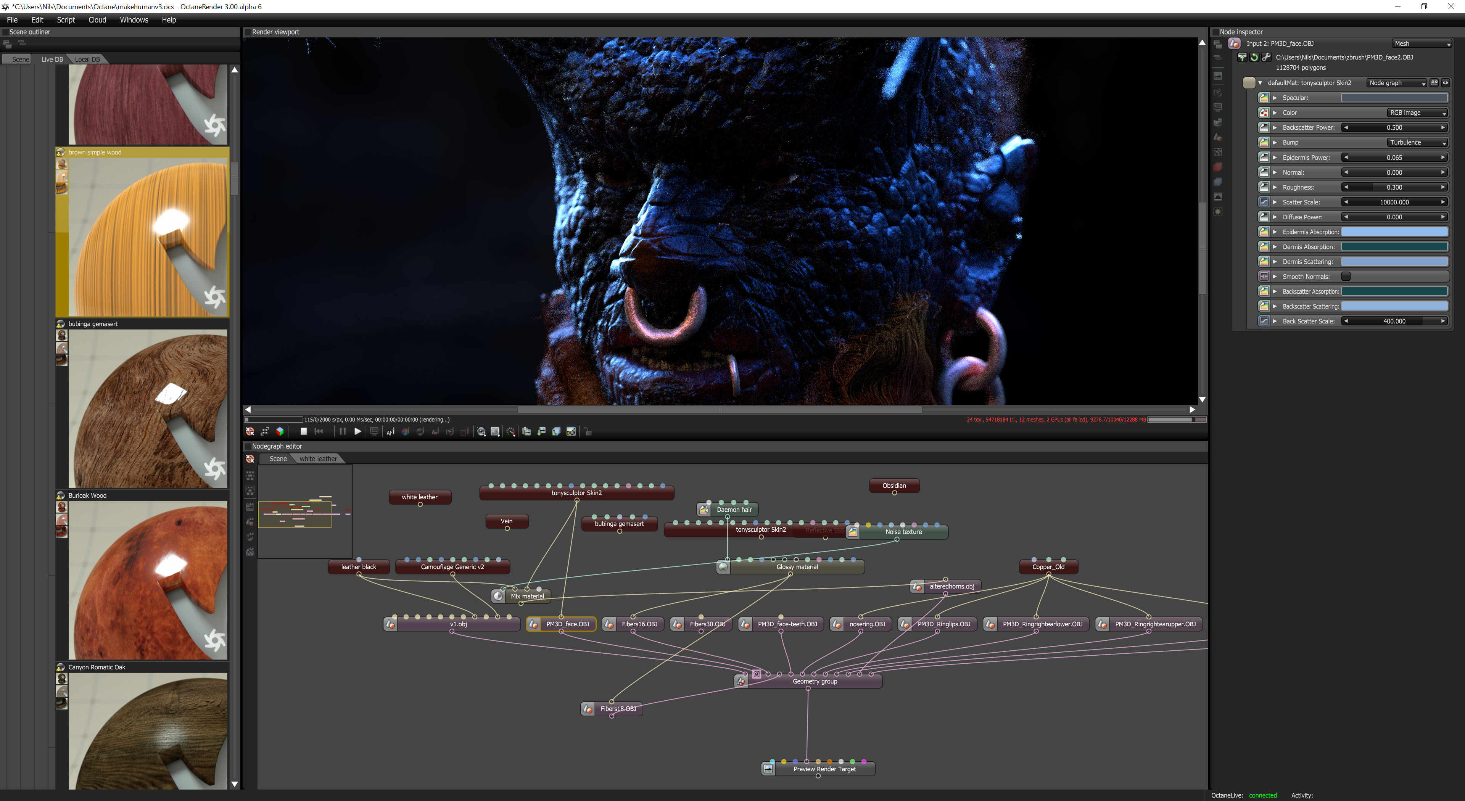Click the reload mesh green arrow icon
Screen dimensions: 1465x801
1254,58
